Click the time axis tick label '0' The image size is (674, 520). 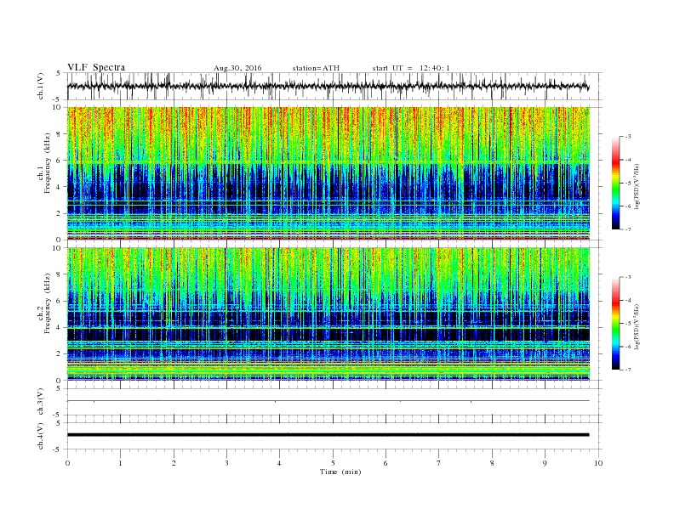click(67, 463)
